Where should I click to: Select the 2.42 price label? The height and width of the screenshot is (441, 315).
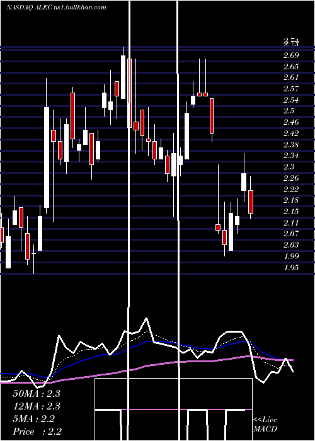pyautogui.click(x=291, y=134)
